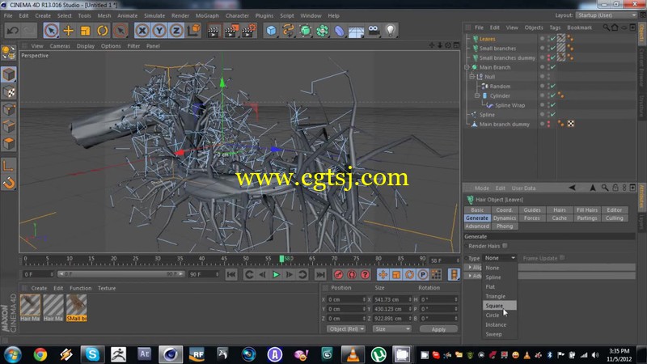The image size is (647, 364).
Task: Switch to the Guides tab
Action: pos(532,210)
